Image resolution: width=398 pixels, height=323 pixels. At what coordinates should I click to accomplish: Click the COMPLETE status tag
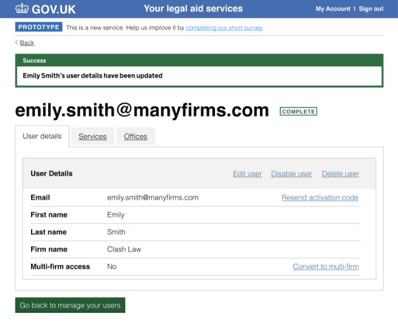tap(298, 111)
